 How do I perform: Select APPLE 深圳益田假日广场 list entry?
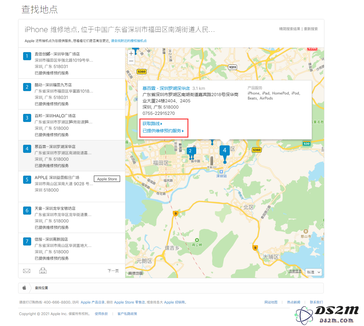point(72,187)
